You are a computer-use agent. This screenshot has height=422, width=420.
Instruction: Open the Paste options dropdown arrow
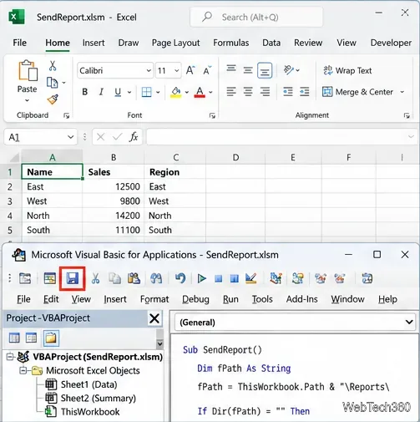pyautogui.click(x=27, y=100)
